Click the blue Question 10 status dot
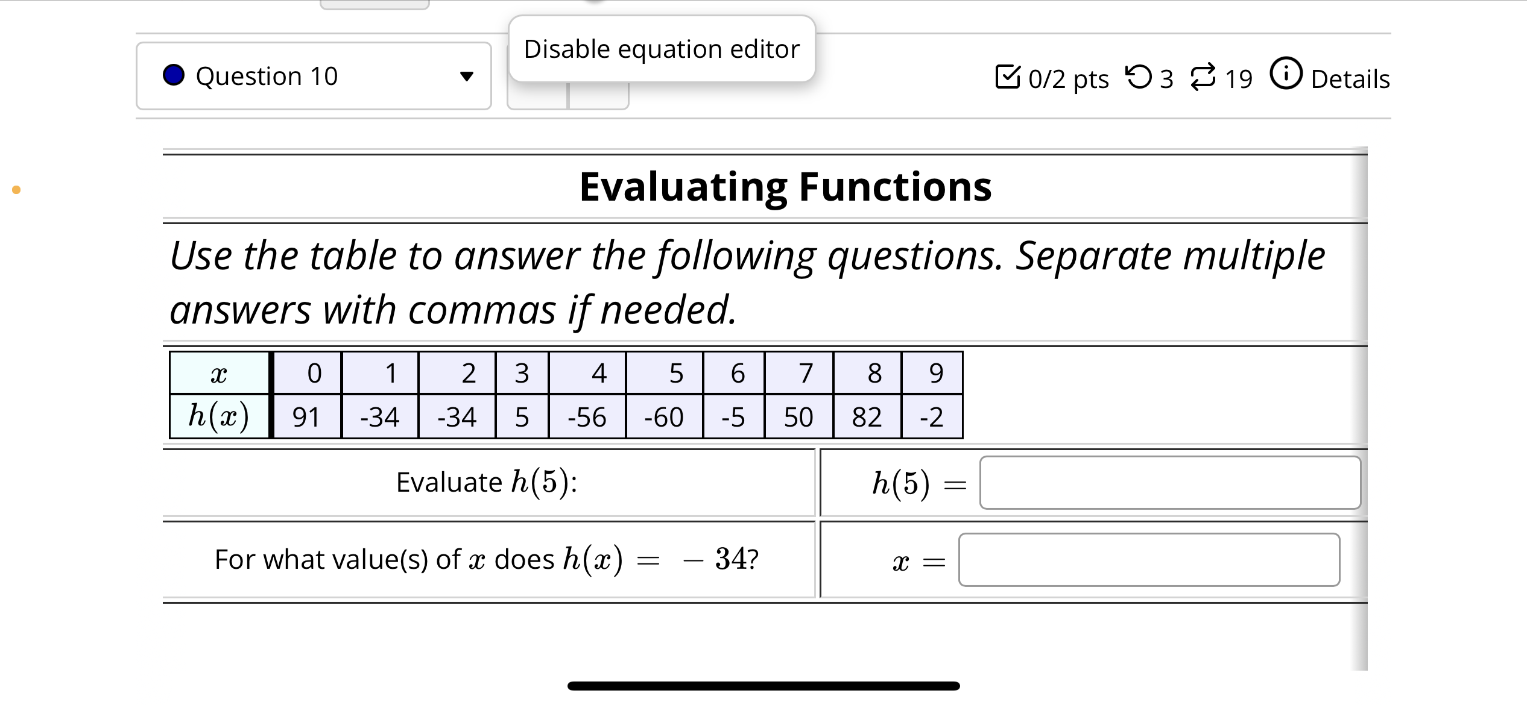This screenshot has height=705, width=1527. 174,75
